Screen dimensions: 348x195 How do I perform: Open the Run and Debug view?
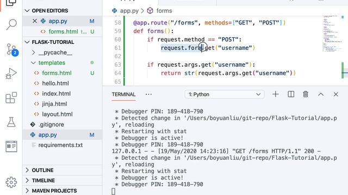[x=11, y=74]
